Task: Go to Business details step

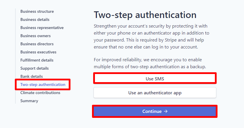Action: tap(35, 20)
